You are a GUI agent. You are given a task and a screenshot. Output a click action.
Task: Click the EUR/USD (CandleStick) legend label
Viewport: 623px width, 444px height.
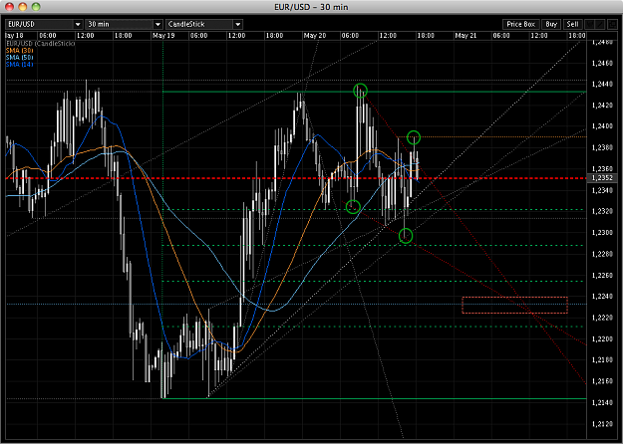40,43
